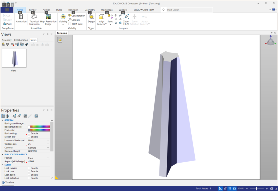
Task: Launch Technical Illustration workshop
Action: tap(34, 19)
